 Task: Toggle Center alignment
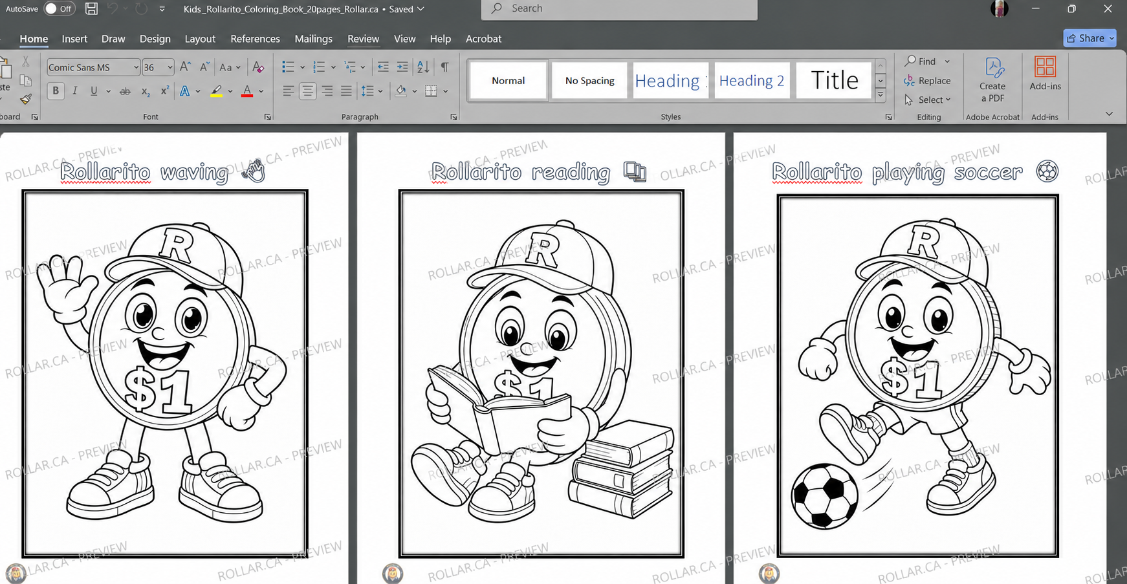[308, 91]
